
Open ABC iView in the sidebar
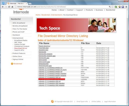(18, 42)
